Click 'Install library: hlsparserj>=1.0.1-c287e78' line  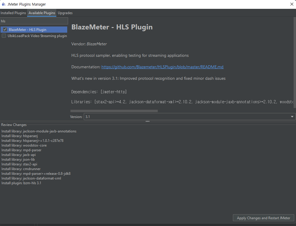tap(32, 141)
